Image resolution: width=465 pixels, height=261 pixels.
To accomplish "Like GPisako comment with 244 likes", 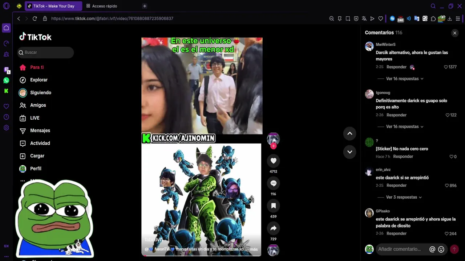I will pos(447,234).
